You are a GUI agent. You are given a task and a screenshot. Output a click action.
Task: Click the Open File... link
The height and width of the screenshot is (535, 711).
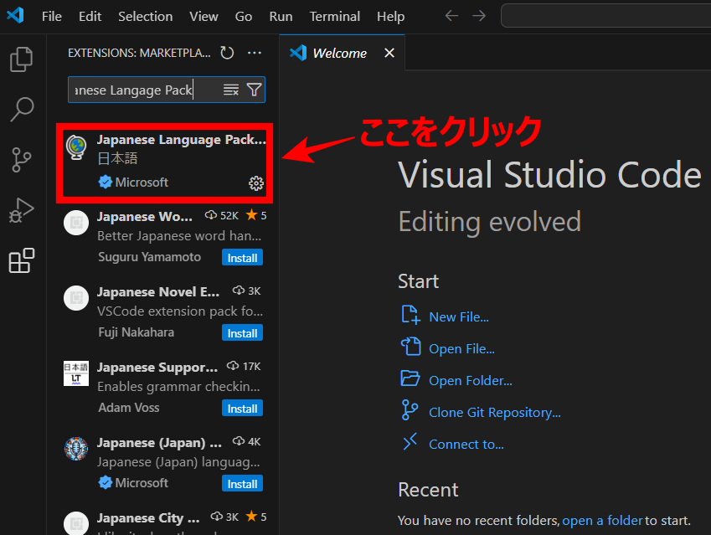pos(461,348)
